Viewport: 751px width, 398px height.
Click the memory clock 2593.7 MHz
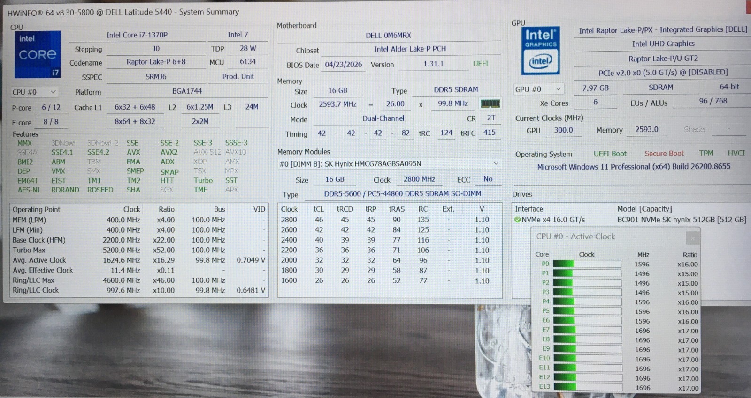coord(337,104)
